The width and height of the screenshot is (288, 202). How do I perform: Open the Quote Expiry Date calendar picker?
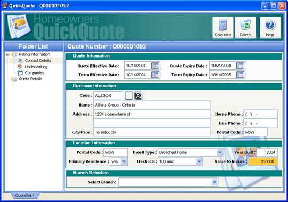(241, 66)
